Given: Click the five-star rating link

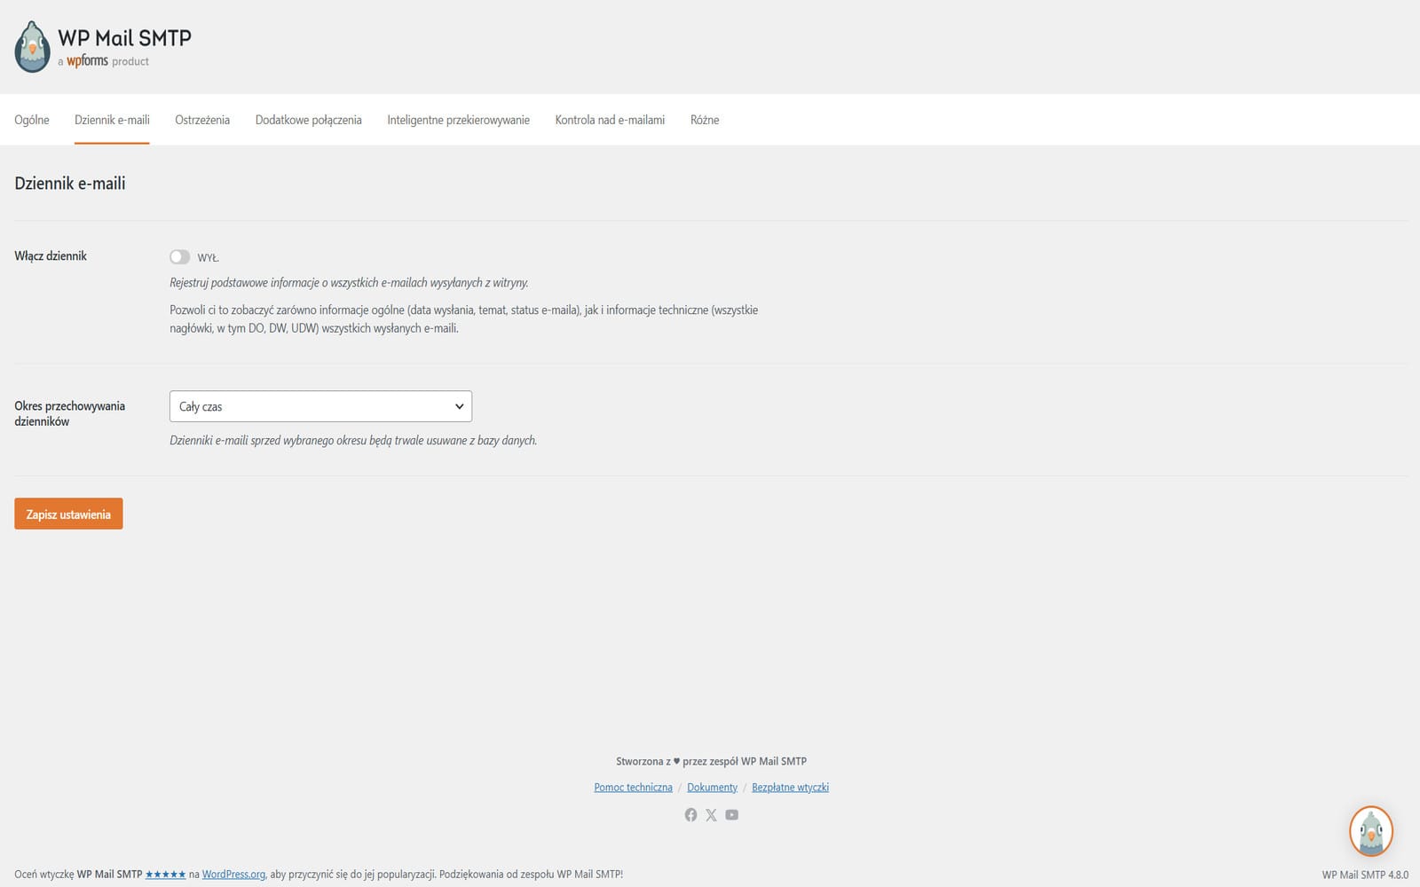Looking at the screenshot, I should [165, 874].
